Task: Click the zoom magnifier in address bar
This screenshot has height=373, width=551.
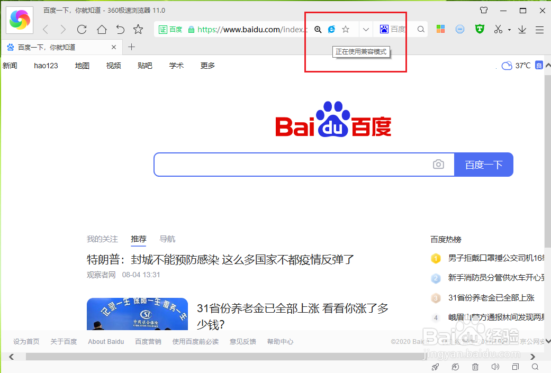Action: click(x=318, y=30)
